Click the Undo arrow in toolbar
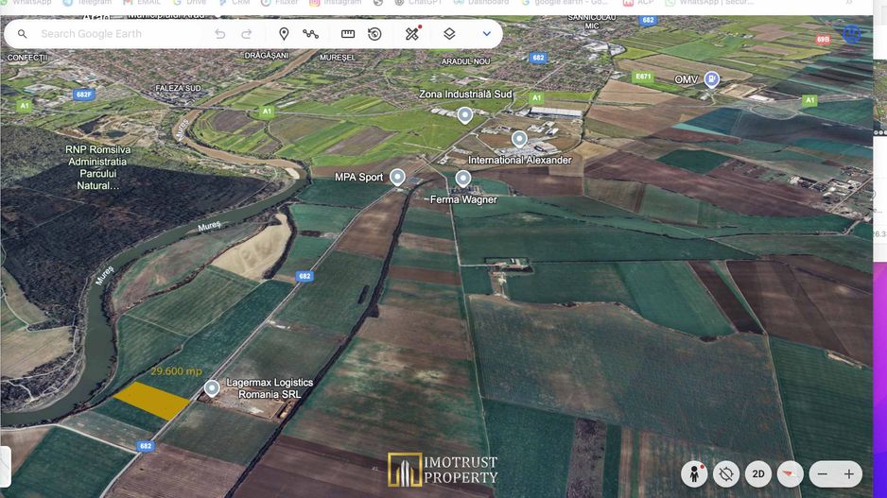This screenshot has height=498, width=887. tap(220, 34)
